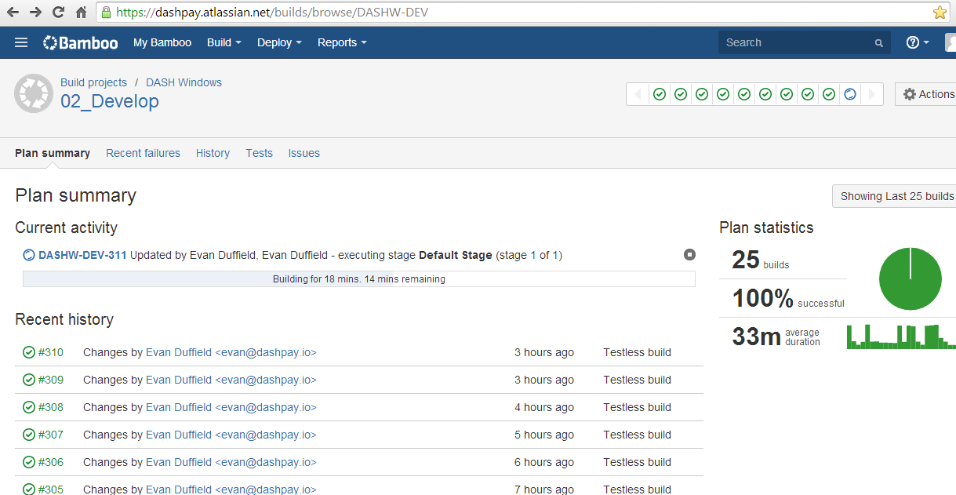Click the Bamboo logo
This screenshot has height=495, width=956.
[x=81, y=42]
